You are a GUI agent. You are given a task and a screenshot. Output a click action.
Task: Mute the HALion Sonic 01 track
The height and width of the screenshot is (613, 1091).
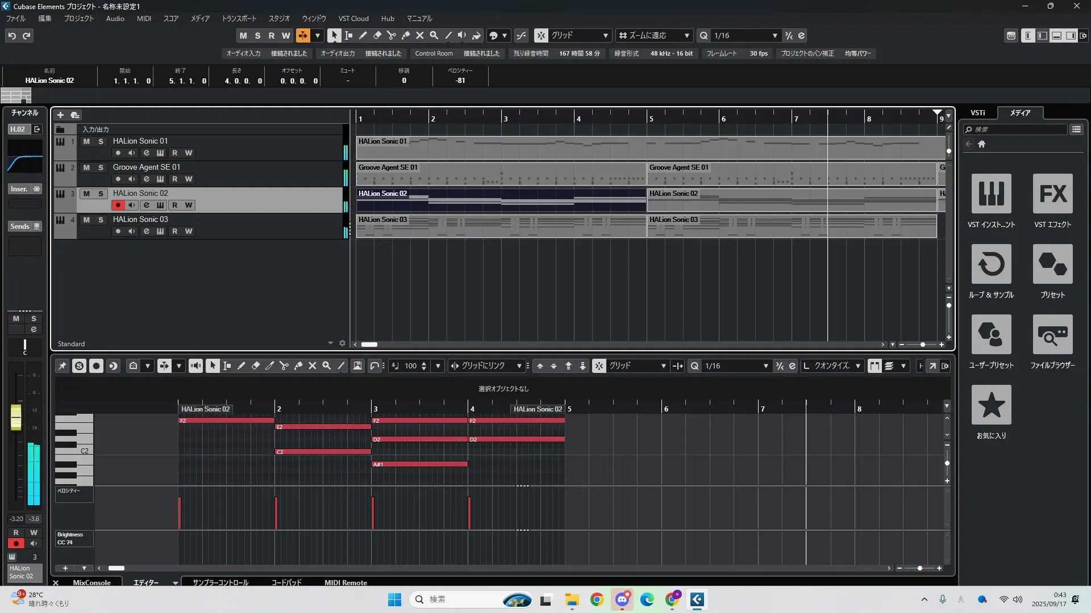(x=86, y=141)
